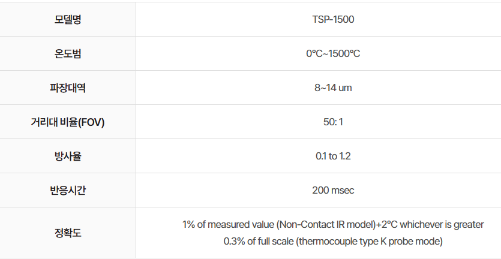Click the (FOV) text in label
Image resolution: width=501 pixels, height=259 pixels.
[x=92, y=122]
